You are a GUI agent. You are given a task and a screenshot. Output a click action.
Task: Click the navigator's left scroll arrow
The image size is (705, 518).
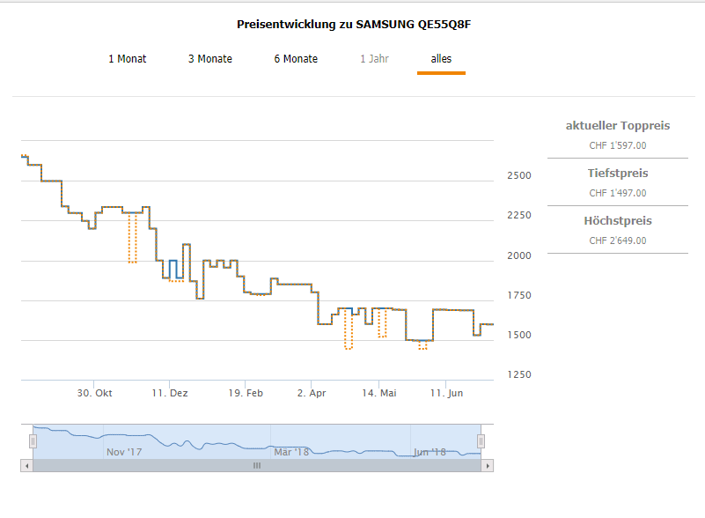coord(26,465)
